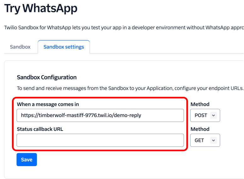Click the 'Try WhatsApp' page heading
This screenshot has height=179, width=244.
tap(41, 8)
